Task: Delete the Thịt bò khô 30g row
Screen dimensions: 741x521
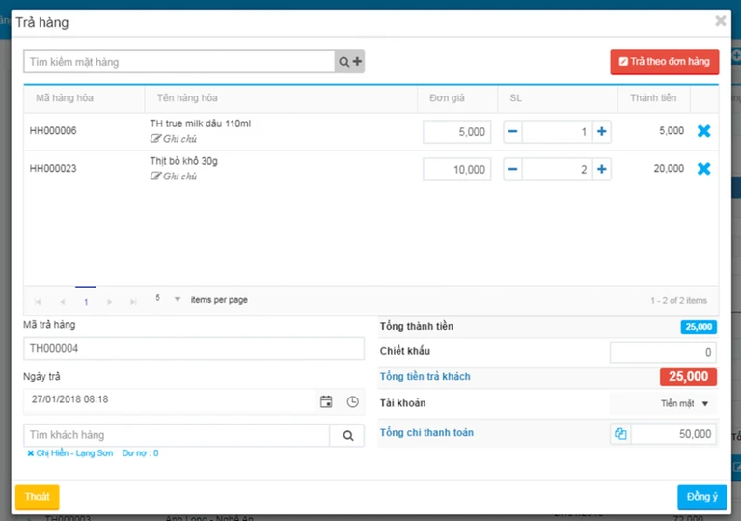Action: pos(703,168)
